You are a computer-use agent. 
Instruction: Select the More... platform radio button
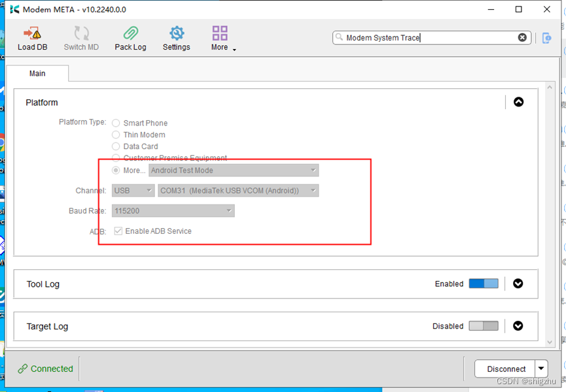point(116,170)
